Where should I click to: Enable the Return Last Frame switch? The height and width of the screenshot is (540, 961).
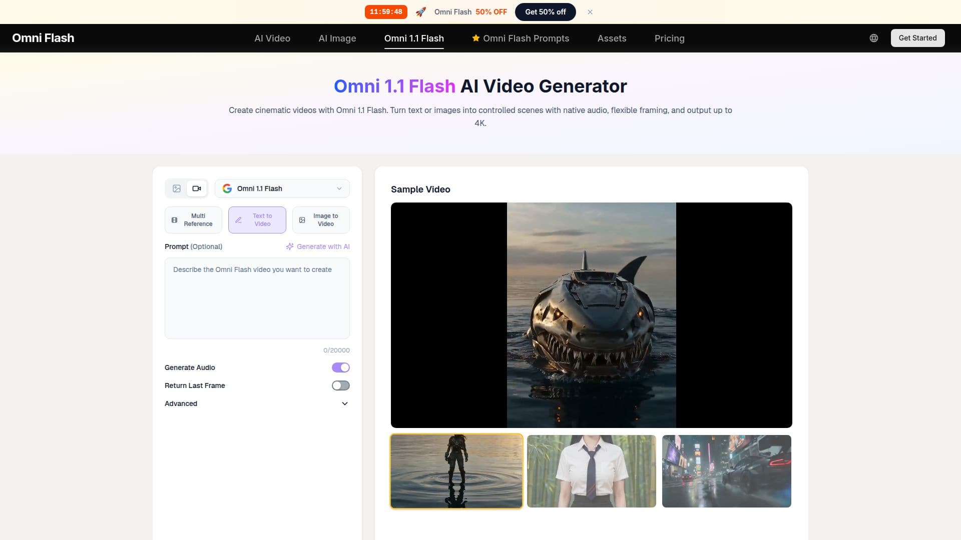pos(341,385)
